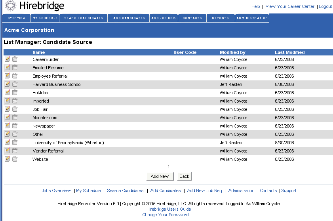Click the Modified by column header
The image size is (333, 221).
(x=232, y=52)
